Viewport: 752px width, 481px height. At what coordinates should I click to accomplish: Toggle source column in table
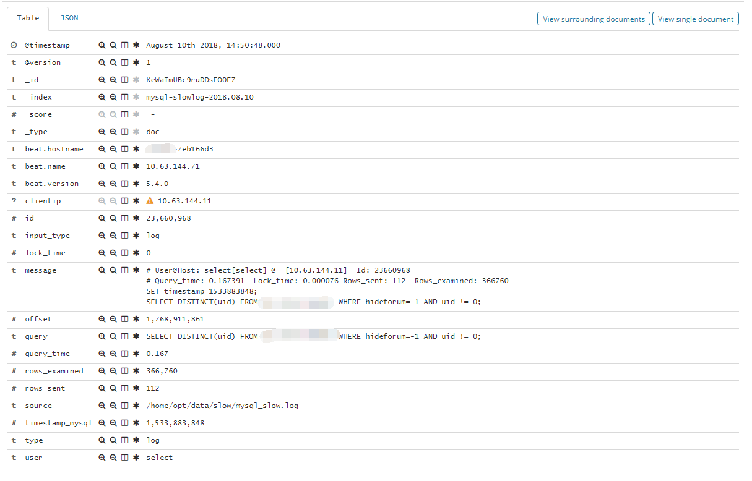(x=124, y=406)
